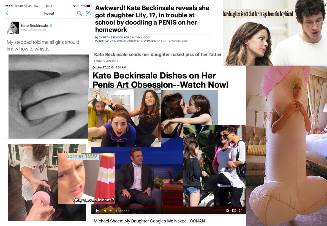This screenshot has height=226, width=327.
Task: Compose a new tweet with quill icon
Action: pos(88,13)
